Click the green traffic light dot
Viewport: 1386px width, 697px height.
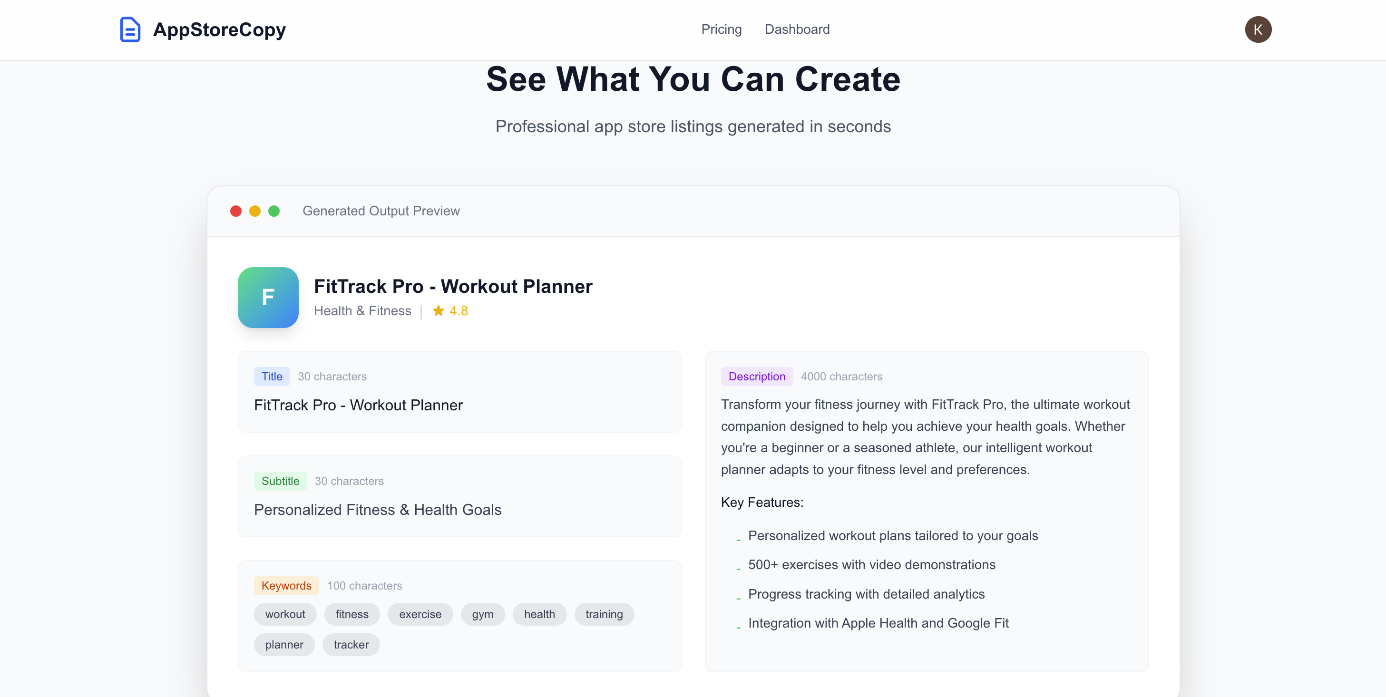(x=274, y=211)
